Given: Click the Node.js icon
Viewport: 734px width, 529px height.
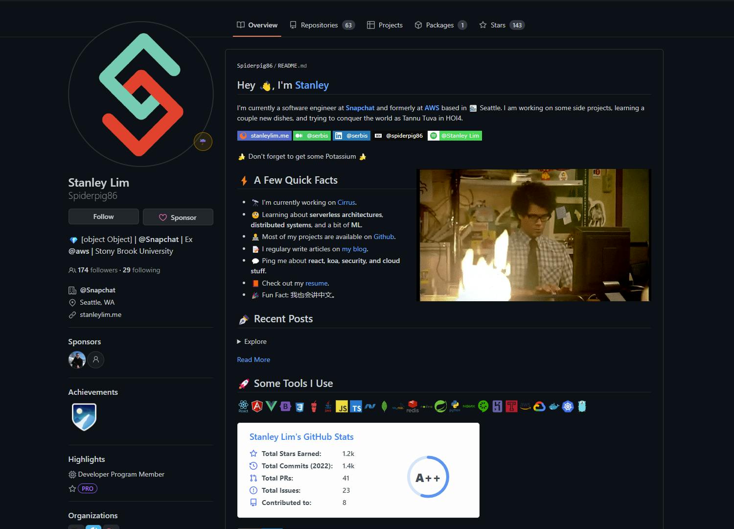Looking at the screenshot, I should click(x=427, y=407).
